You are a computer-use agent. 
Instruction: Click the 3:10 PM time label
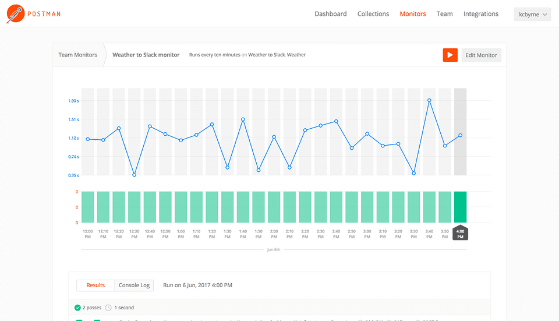383,234
